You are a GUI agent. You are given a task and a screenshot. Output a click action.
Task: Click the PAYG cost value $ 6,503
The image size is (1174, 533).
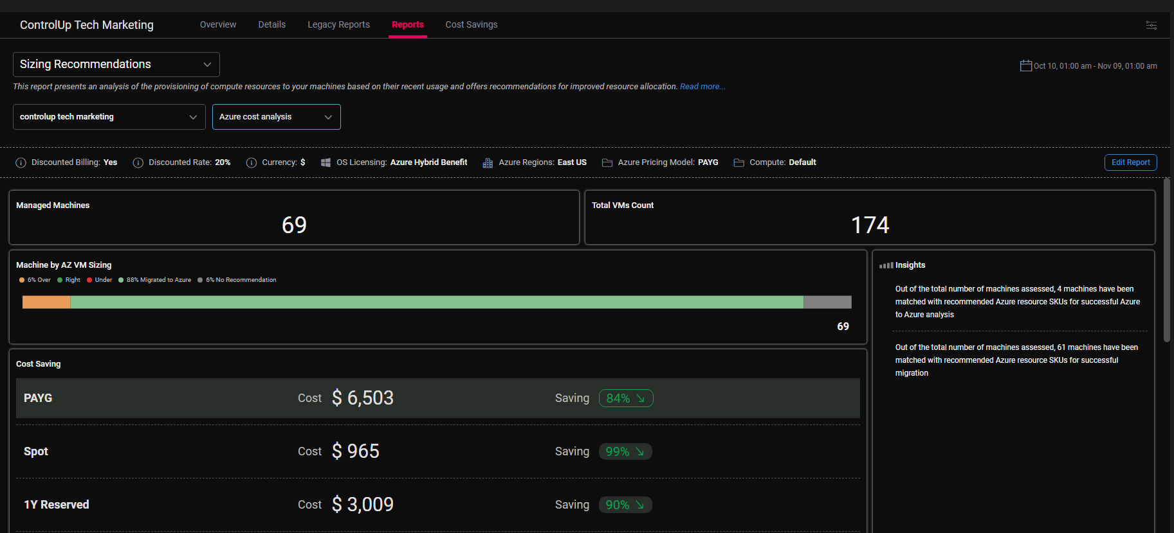[x=363, y=398]
